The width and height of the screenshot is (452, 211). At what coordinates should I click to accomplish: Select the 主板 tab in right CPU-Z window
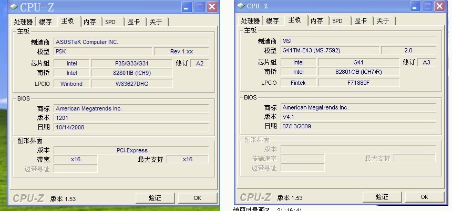pos(295,20)
